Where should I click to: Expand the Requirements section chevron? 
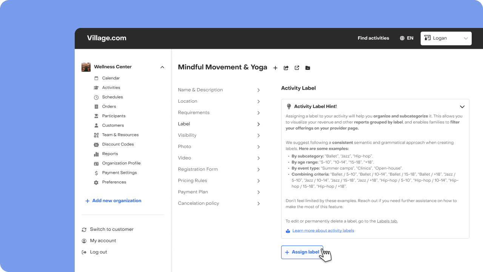coord(258,113)
